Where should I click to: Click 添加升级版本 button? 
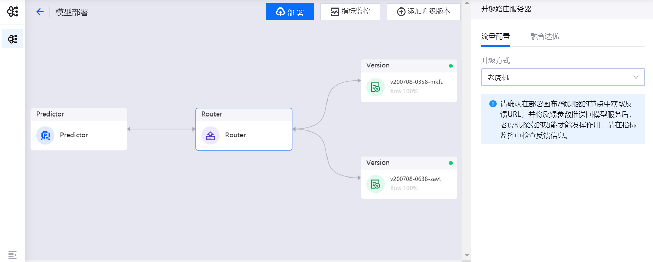click(423, 12)
